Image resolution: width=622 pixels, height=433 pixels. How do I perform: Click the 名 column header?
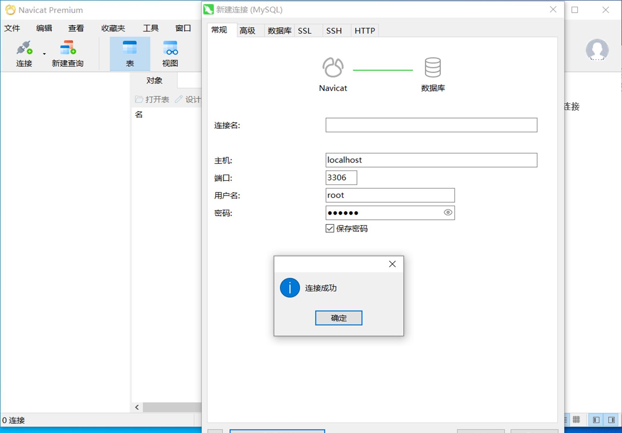point(139,114)
